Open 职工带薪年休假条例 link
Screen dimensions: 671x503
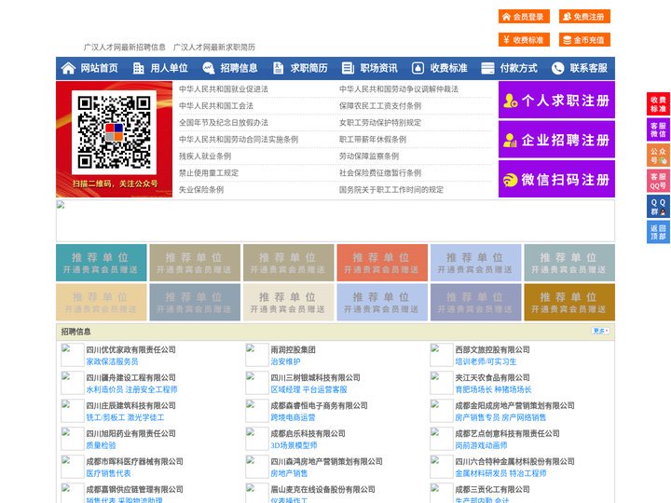(373, 140)
